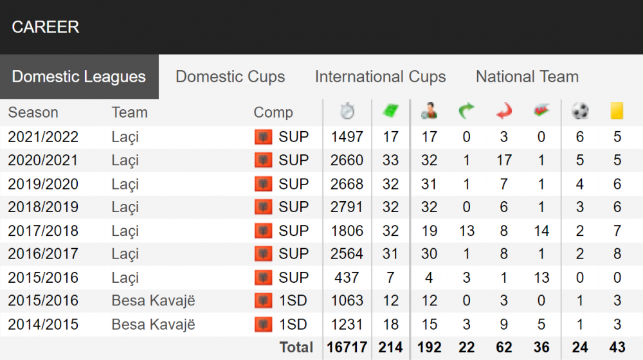Click the Albanian flag beside 2021/2022 SUP
The height and width of the screenshot is (360, 643).
[x=263, y=137]
